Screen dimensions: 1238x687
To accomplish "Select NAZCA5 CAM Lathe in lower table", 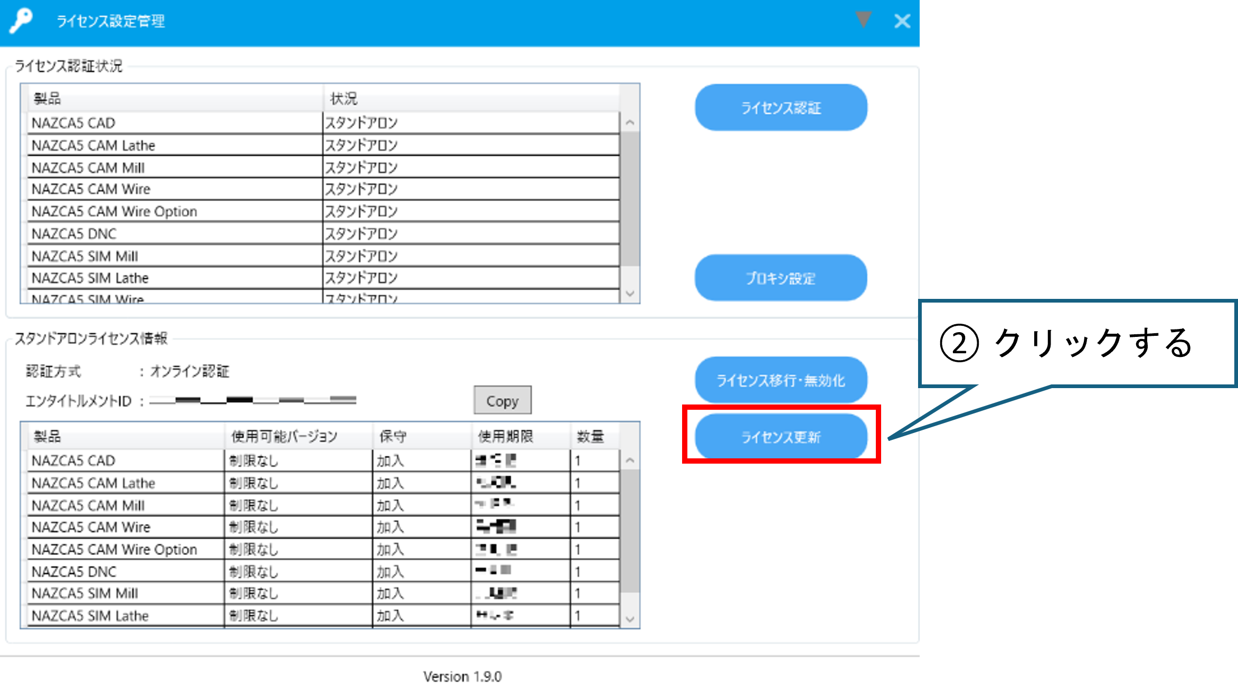I will point(323,483).
